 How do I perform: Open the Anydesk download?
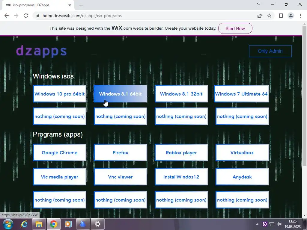pyautogui.click(x=242, y=177)
